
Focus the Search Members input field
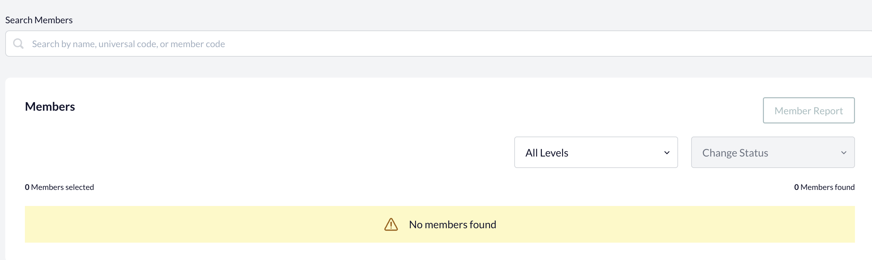pyautogui.click(x=439, y=44)
